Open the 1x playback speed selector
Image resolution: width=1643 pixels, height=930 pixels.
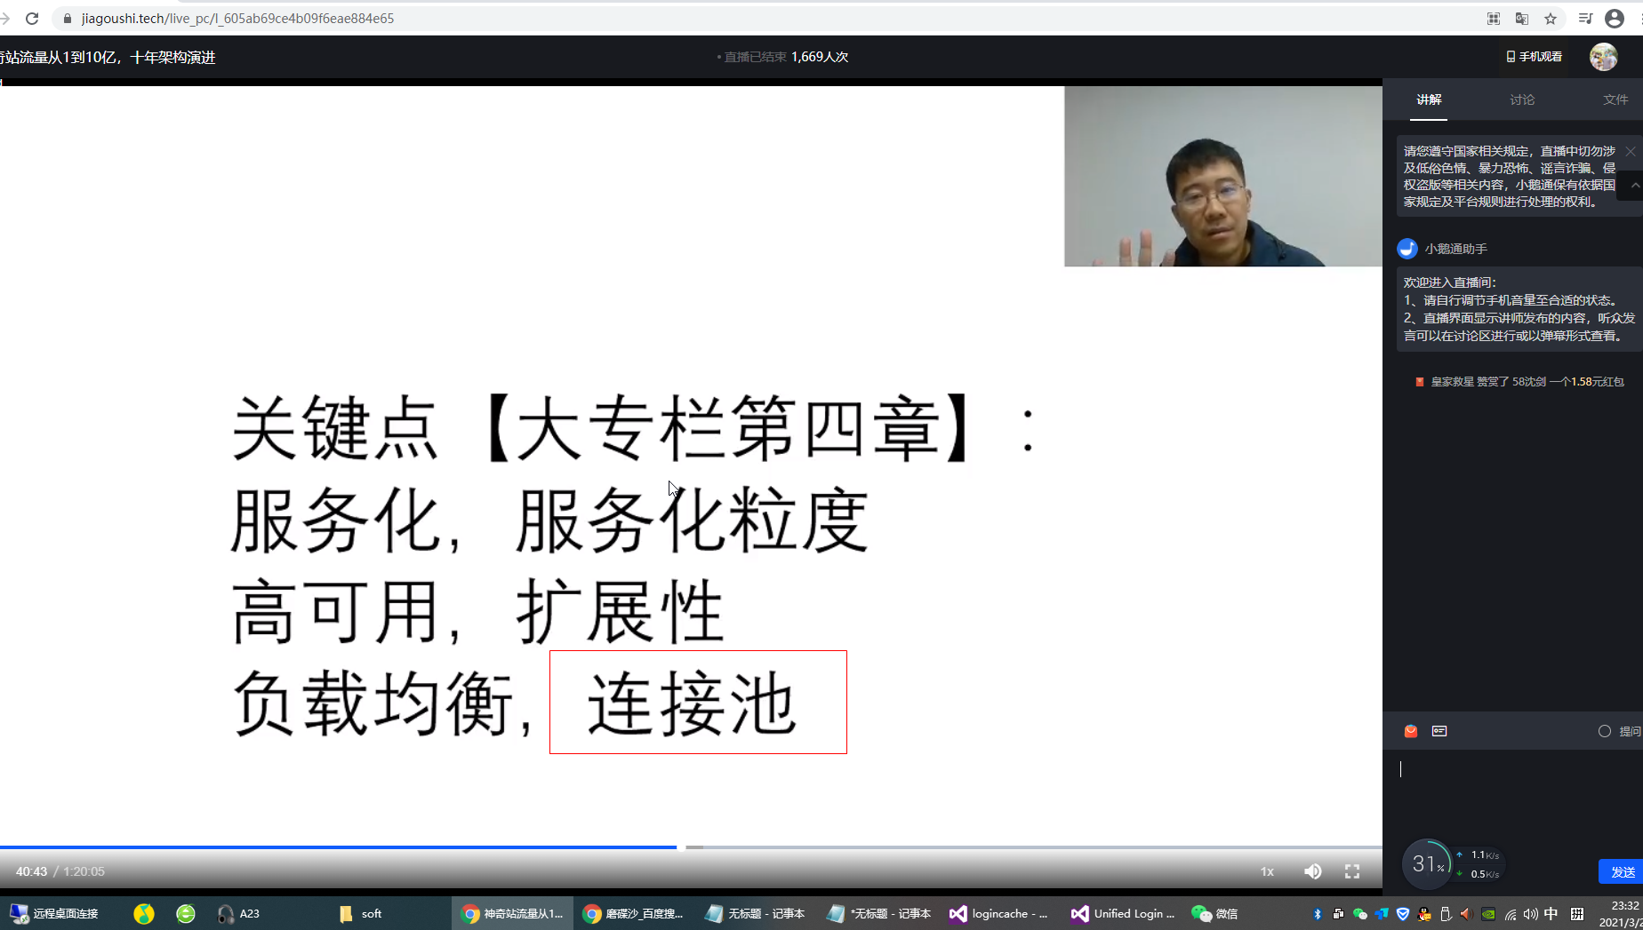(1266, 871)
